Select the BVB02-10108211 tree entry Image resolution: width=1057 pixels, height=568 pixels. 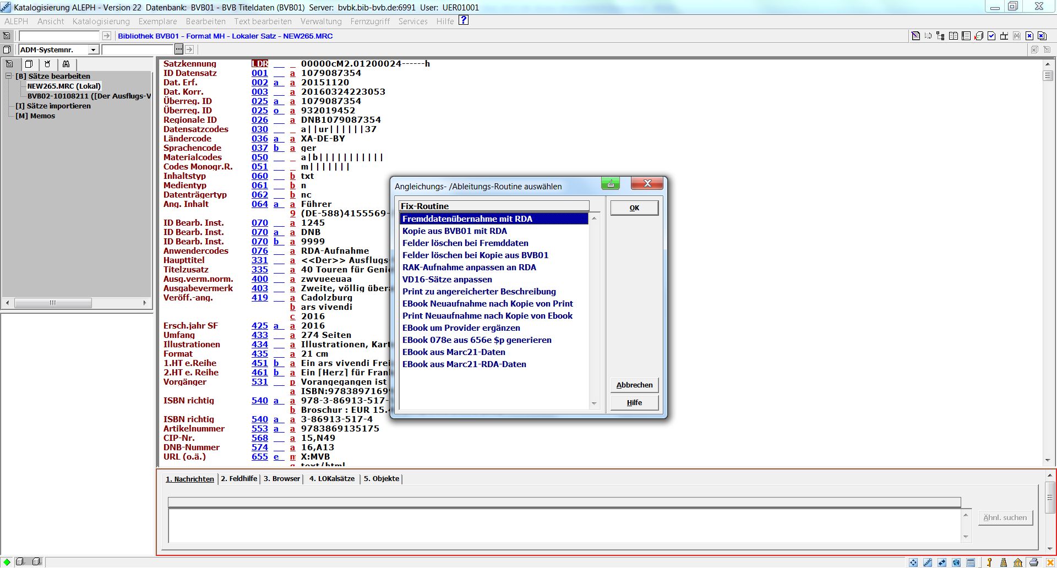click(x=88, y=96)
